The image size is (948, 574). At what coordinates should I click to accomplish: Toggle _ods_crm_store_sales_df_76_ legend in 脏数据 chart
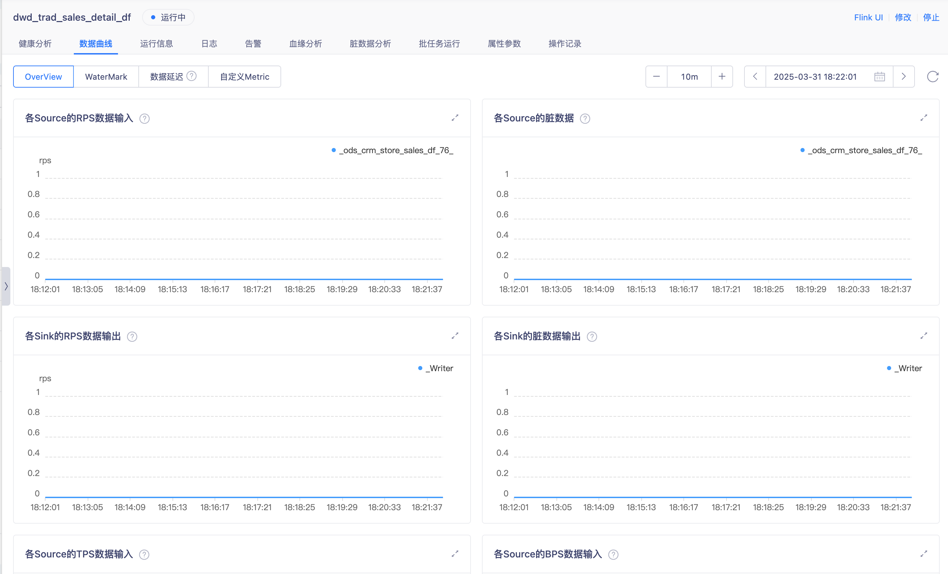pos(861,150)
